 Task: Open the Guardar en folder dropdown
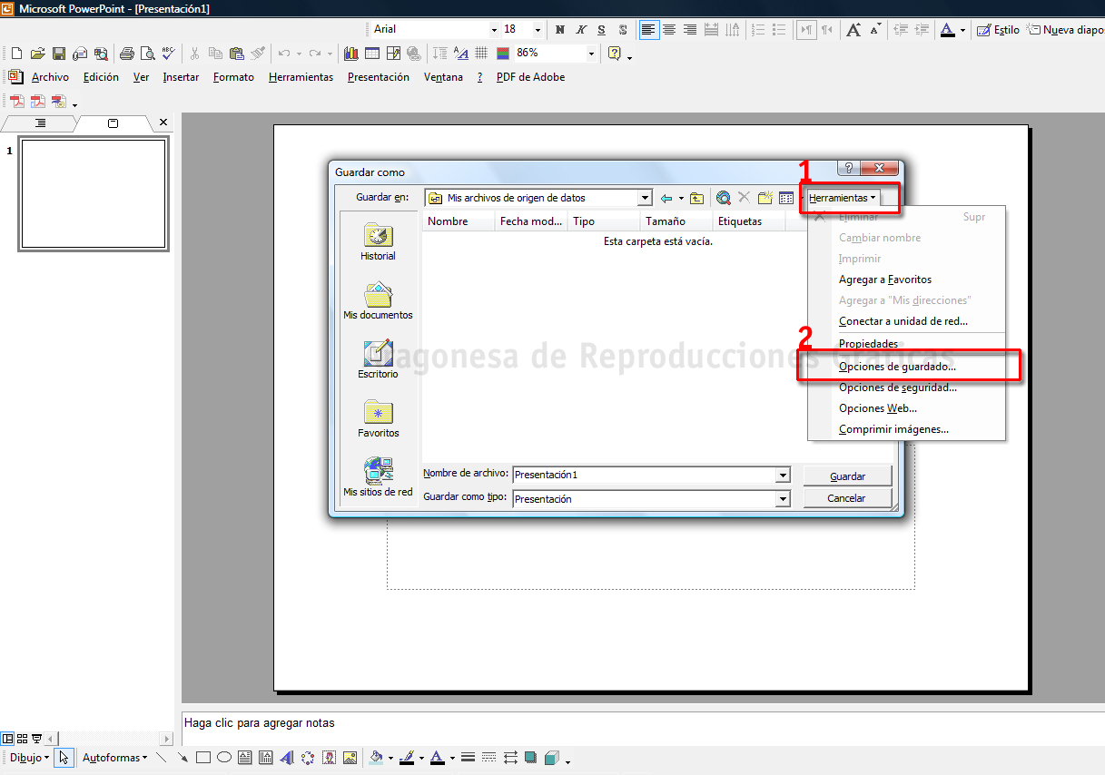(x=646, y=198)
